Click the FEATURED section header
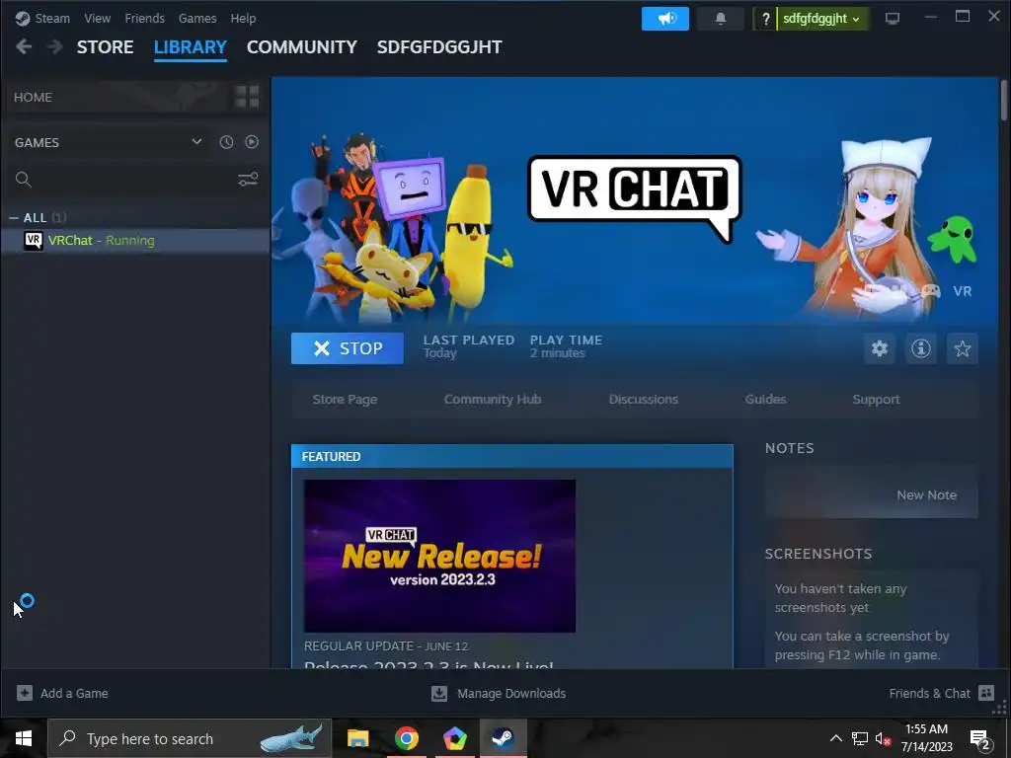This screenshot has height=758, width=1011. 512,456
